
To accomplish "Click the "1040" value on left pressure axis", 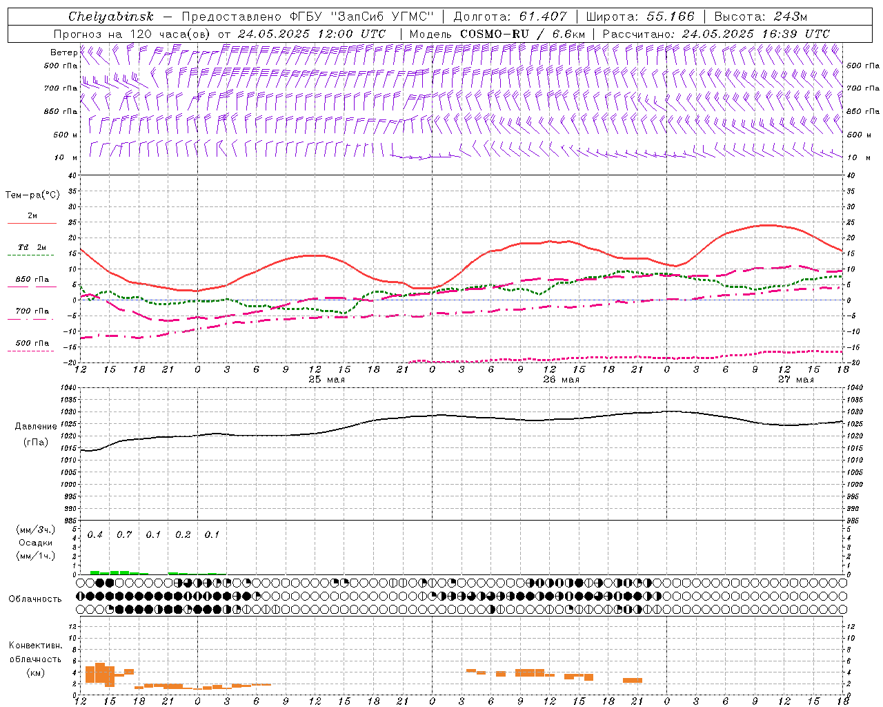I will click(69, 387).
